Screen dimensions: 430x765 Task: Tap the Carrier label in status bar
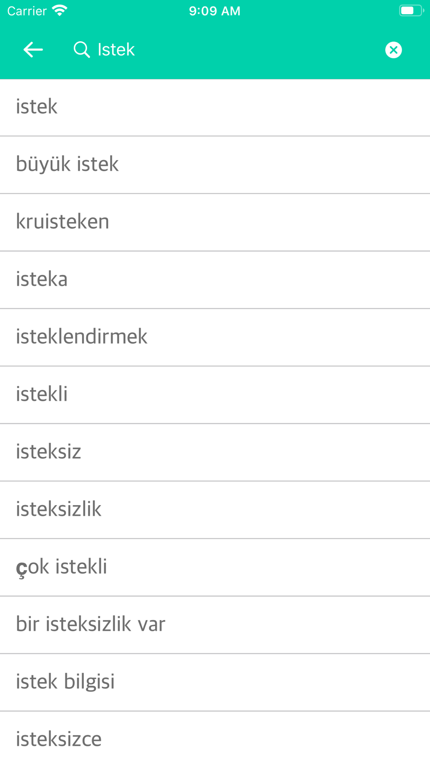[x=27, y=11]
